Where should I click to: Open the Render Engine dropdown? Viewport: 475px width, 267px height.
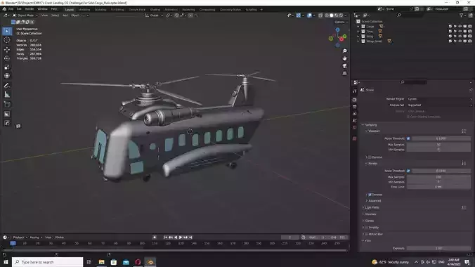pos(439,99)
